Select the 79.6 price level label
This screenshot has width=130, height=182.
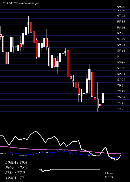[120, 86]
